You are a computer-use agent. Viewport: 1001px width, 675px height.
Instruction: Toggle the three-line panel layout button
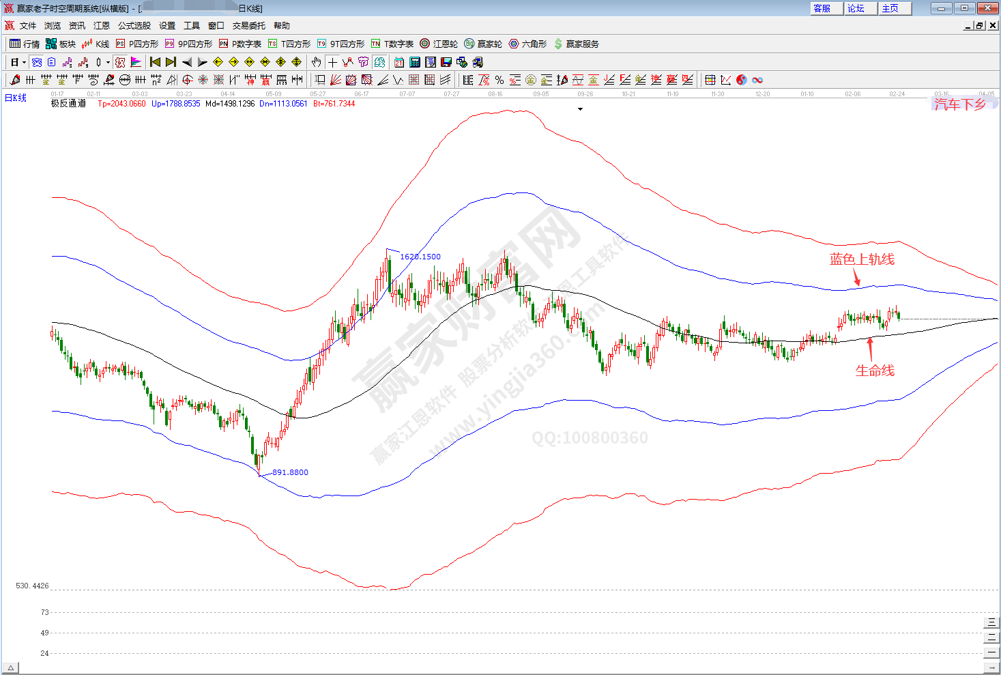coord(991,622)
